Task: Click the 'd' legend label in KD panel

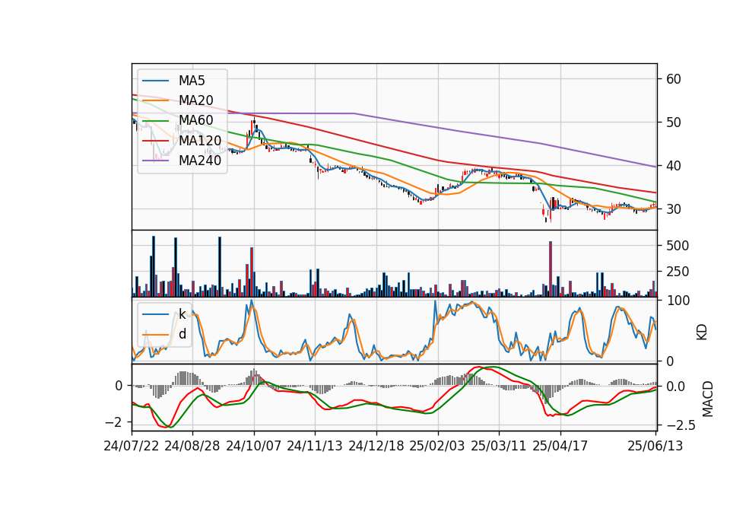Action: [182, 334]
